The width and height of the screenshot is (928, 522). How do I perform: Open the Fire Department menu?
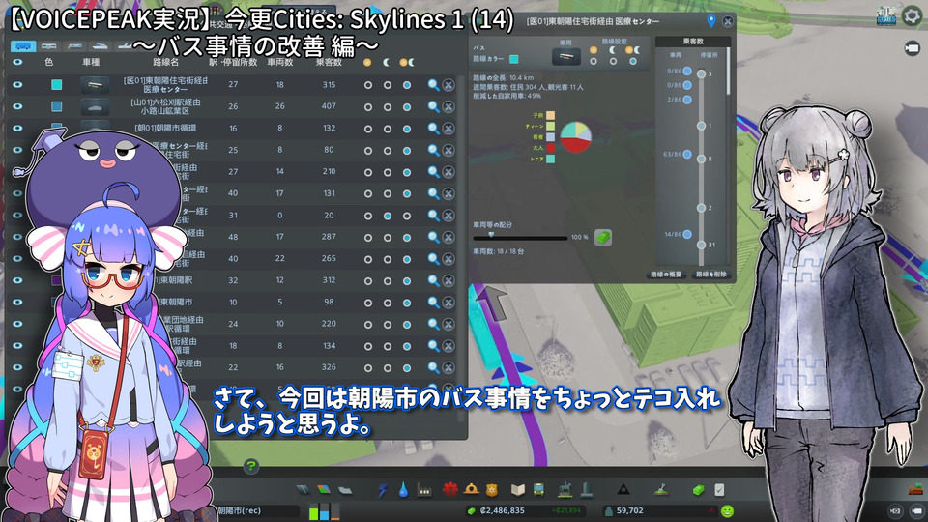(472, 490)
